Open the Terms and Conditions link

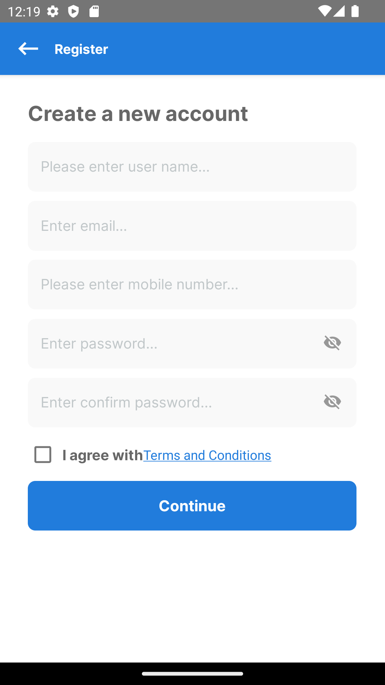tap(207, 455)
